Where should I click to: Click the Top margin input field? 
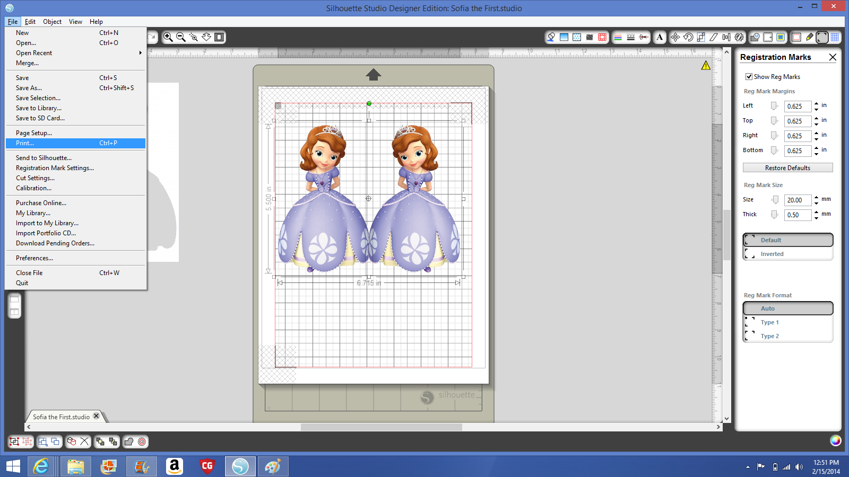tap(798, 121)
